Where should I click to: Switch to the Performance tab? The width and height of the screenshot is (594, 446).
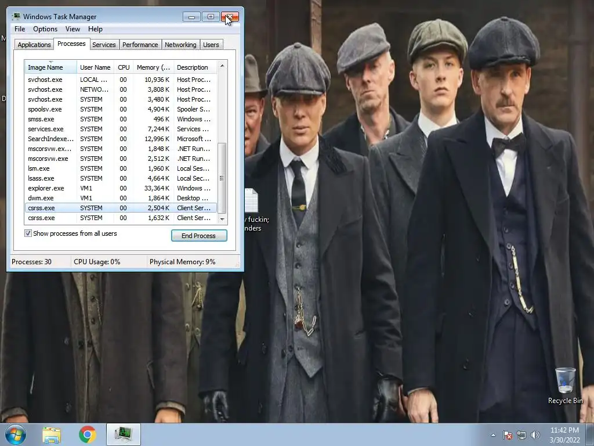(140, 45)
